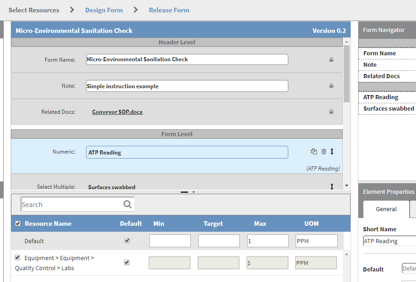
Task: Click the Form Navigator panel title
Action: tap(384, 30)
